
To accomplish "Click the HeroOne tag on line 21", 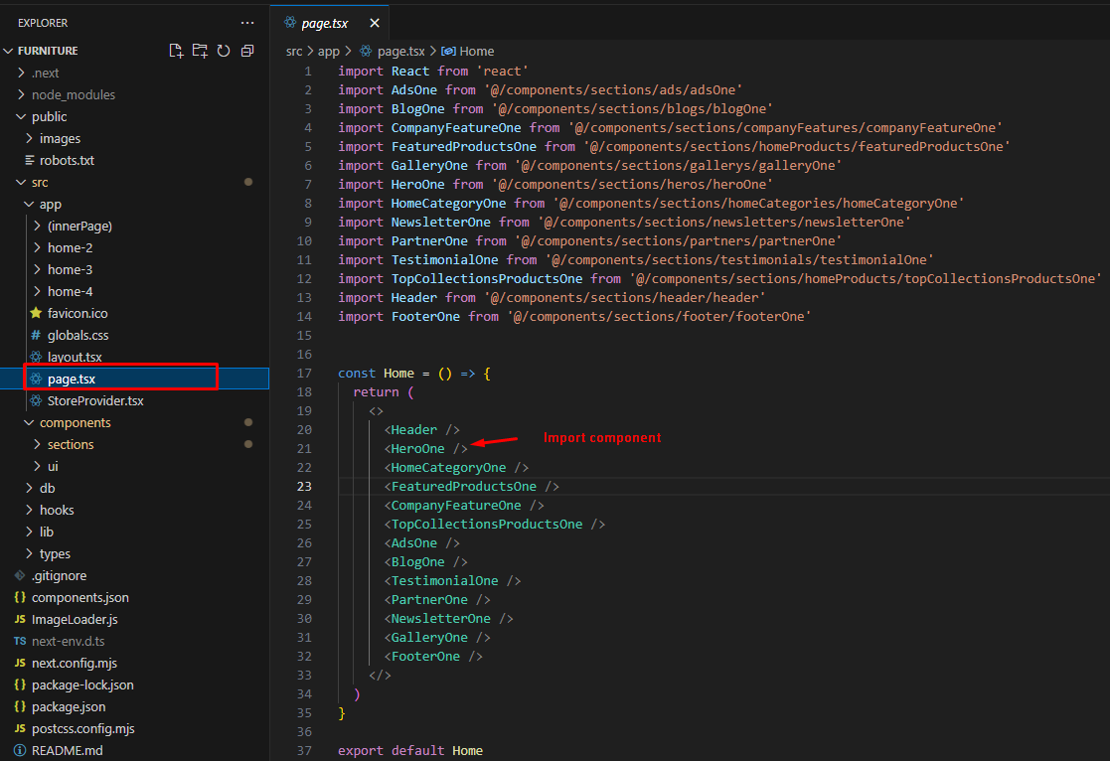I will tap(417, 448).
